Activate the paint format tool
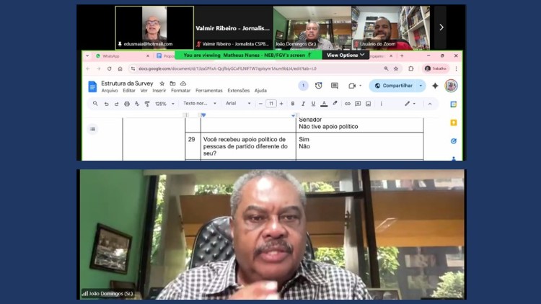541x304 pixels. point(147,104)
